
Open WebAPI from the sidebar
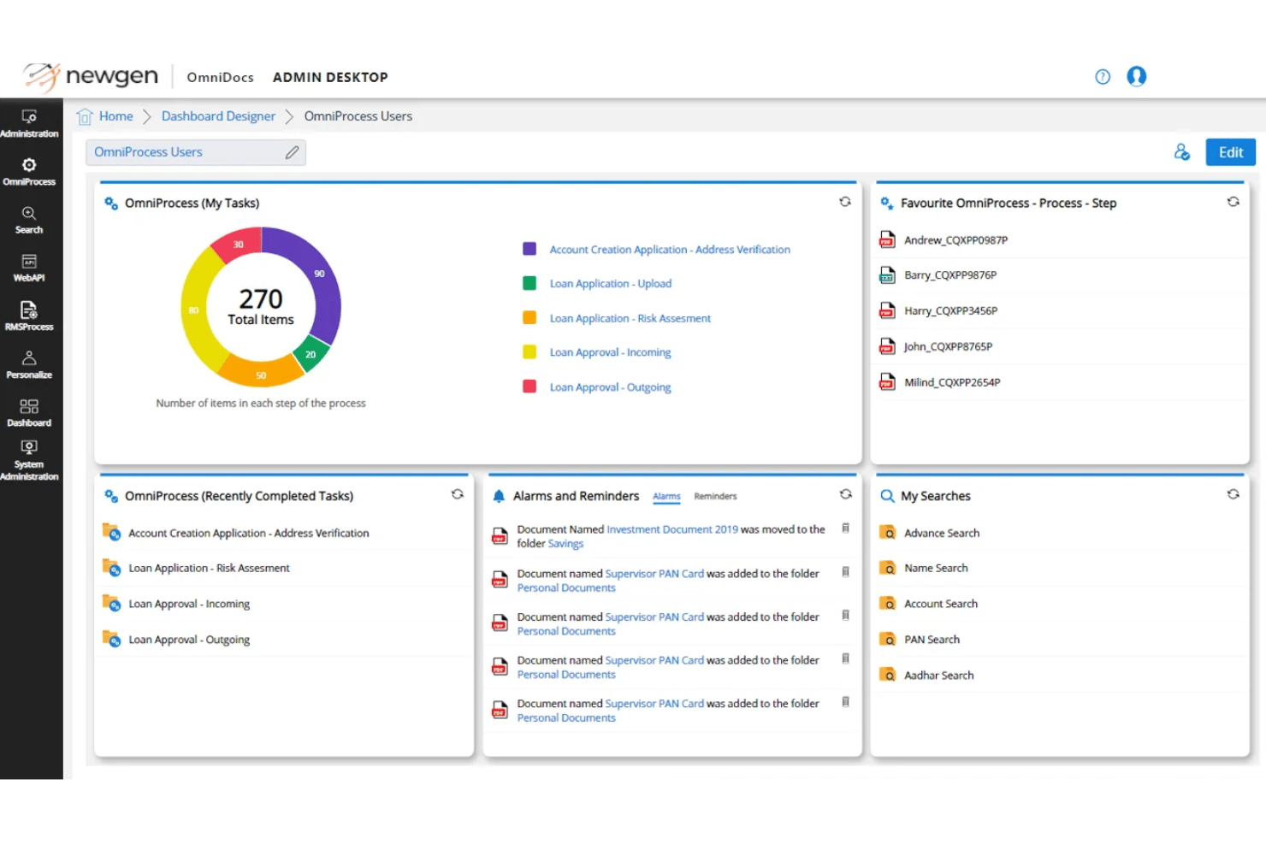29,268
